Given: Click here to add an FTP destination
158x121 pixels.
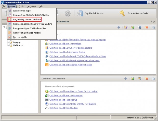Looking at the screenshot, I should coord(66,96).
